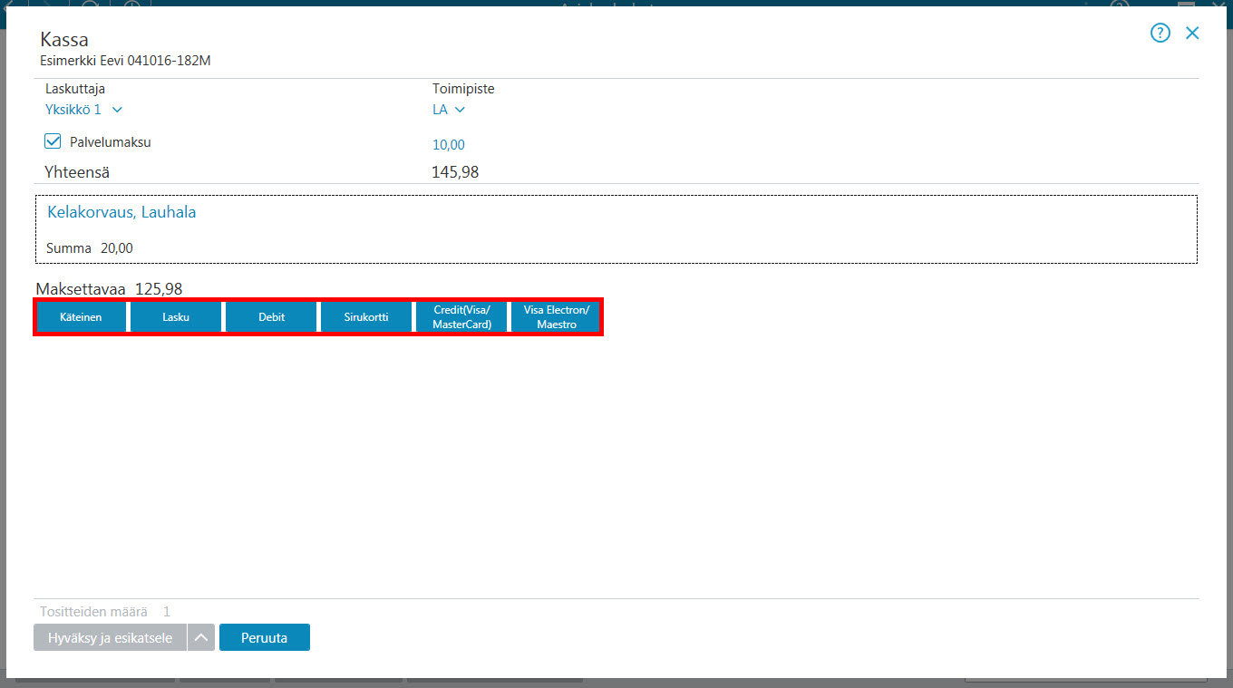
Task: Click the Peruuta button
Action: (x=265, y=637)
